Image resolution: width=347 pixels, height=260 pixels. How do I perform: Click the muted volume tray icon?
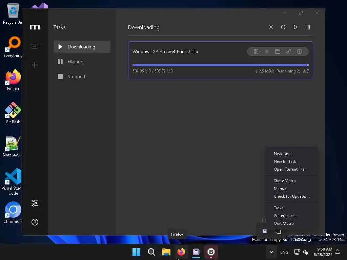coord(306,252)
